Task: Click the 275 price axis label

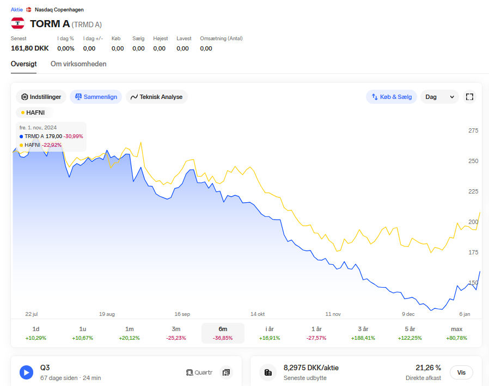Action: coord(473,130)
